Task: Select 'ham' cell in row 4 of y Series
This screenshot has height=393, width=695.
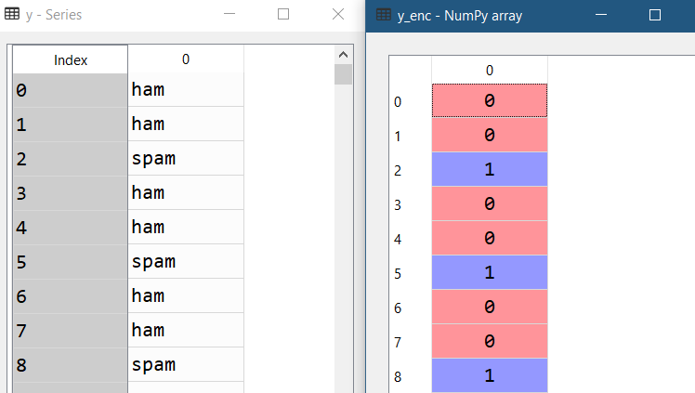Action: tap(186, 227)
